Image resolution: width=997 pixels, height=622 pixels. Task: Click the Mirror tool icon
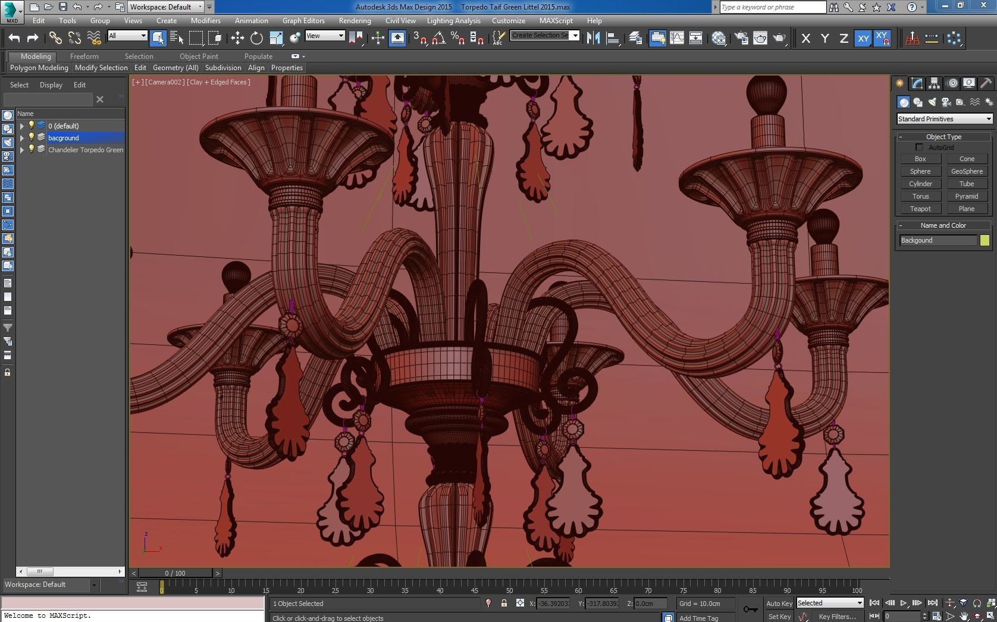pyautogui.click(x=593, y=38)
